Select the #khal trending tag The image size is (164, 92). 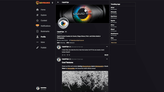point(112,7)
